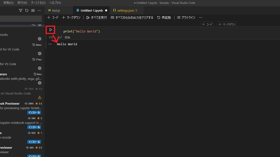Click into the print Hello World code

(82, 31)
